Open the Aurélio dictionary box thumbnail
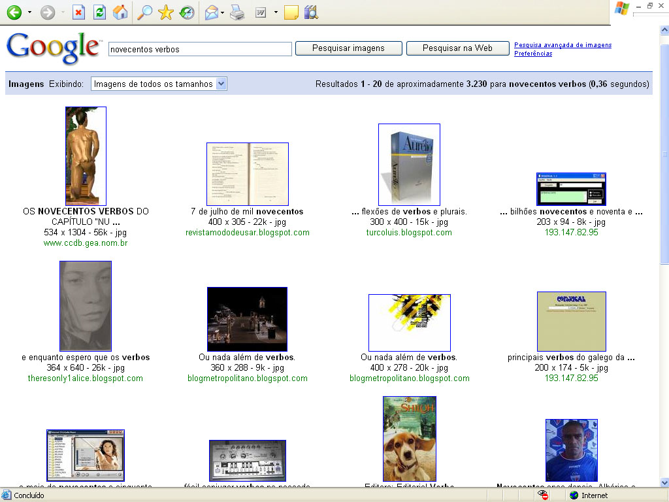 (409, 165)
